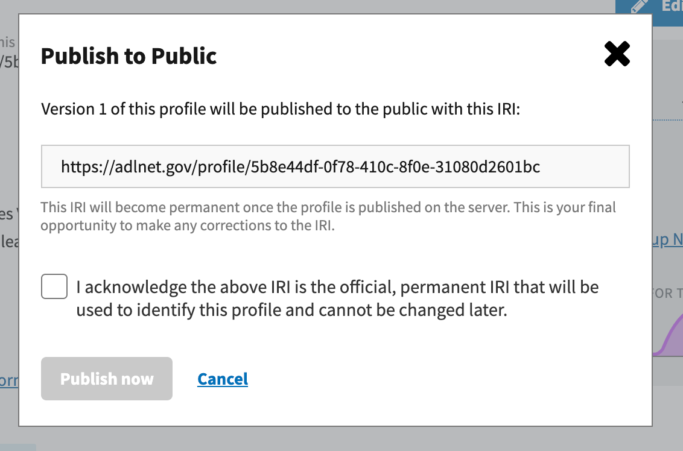Click the "FOR T" label at right edge

click(668, 294)
